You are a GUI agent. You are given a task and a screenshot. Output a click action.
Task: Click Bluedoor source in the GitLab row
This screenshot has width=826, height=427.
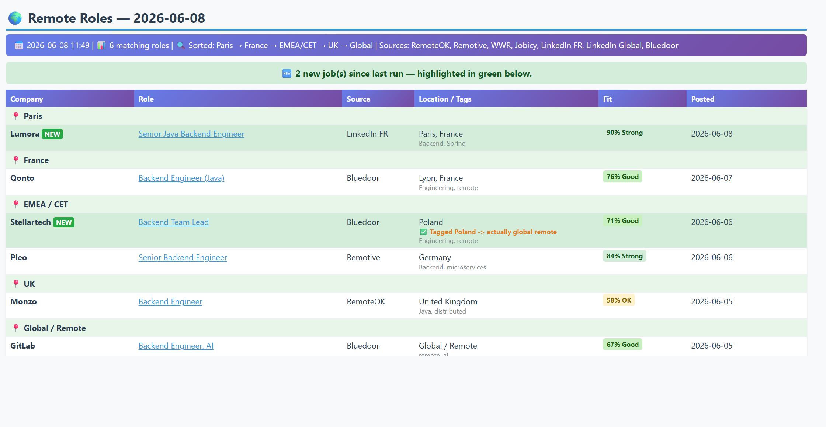[363, 346]
